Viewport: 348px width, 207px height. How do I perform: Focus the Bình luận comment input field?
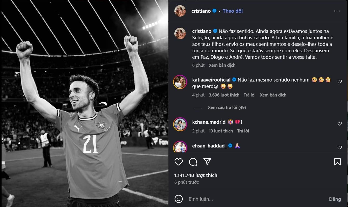coord(254,199)
